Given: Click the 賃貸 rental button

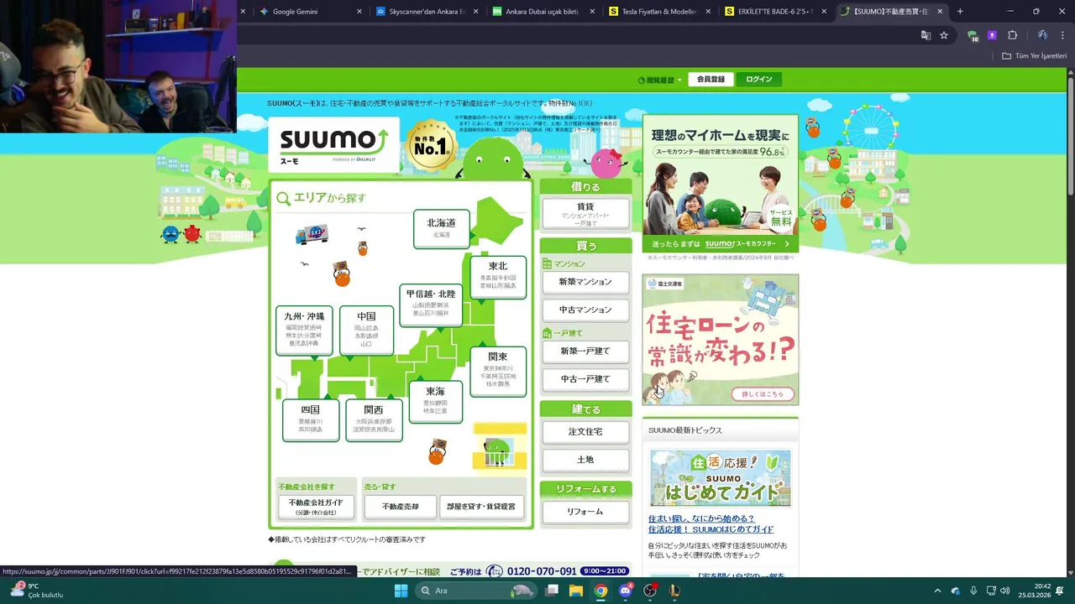Looking at the screenshot, I should (x=585, y=213).
